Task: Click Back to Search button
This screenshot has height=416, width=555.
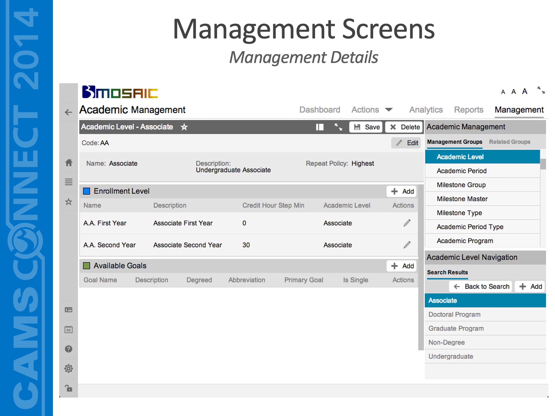Action: [481, 287]
